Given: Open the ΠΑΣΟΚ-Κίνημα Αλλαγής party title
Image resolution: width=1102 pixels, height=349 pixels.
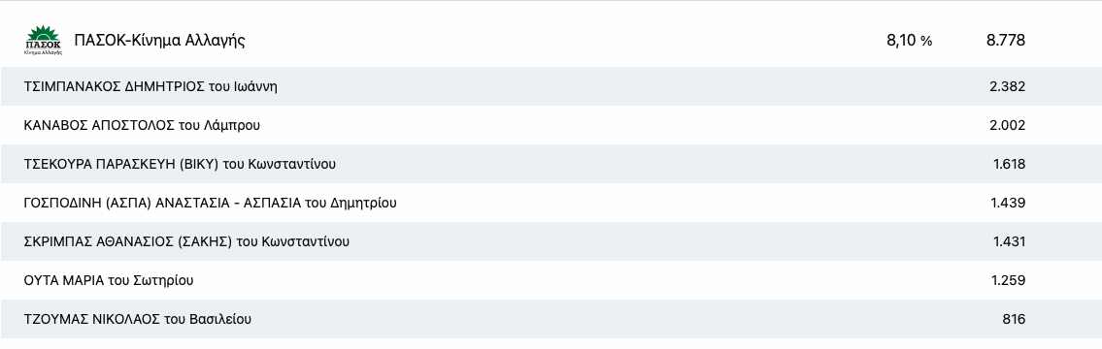Looking at the screenshot, I should (159, 40).
